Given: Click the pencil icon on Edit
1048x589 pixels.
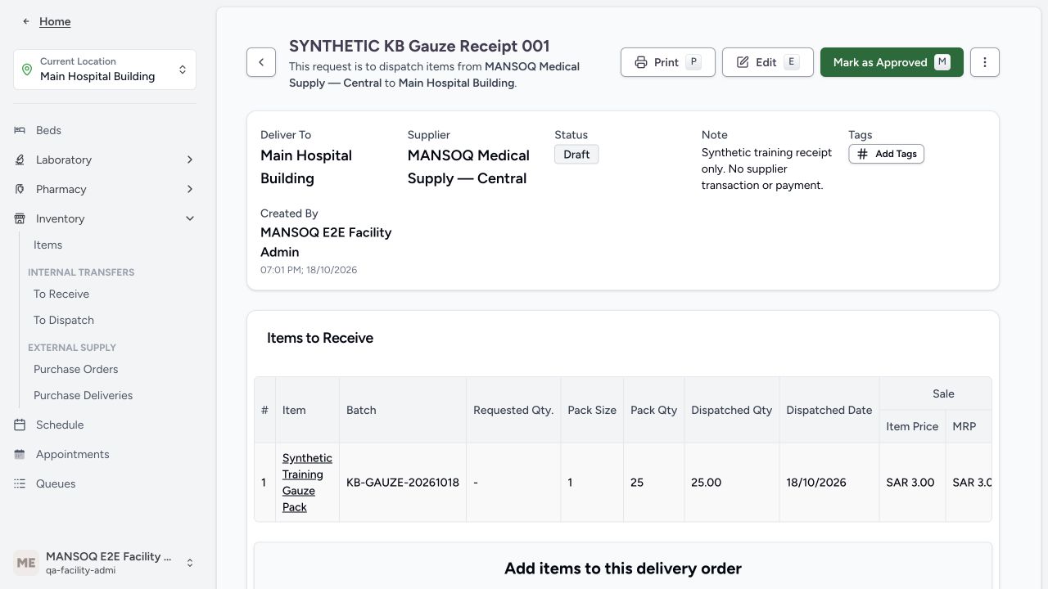Looking at the screenshot, I should click(x=743, y=62).
